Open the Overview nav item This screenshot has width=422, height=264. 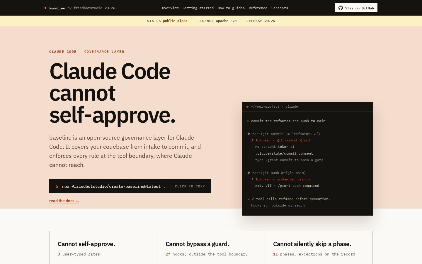(x=170, y=8)
